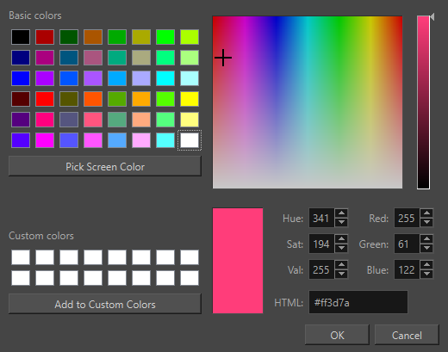
Task: Click the HTML hex color field
Action: tap(358, 302)
